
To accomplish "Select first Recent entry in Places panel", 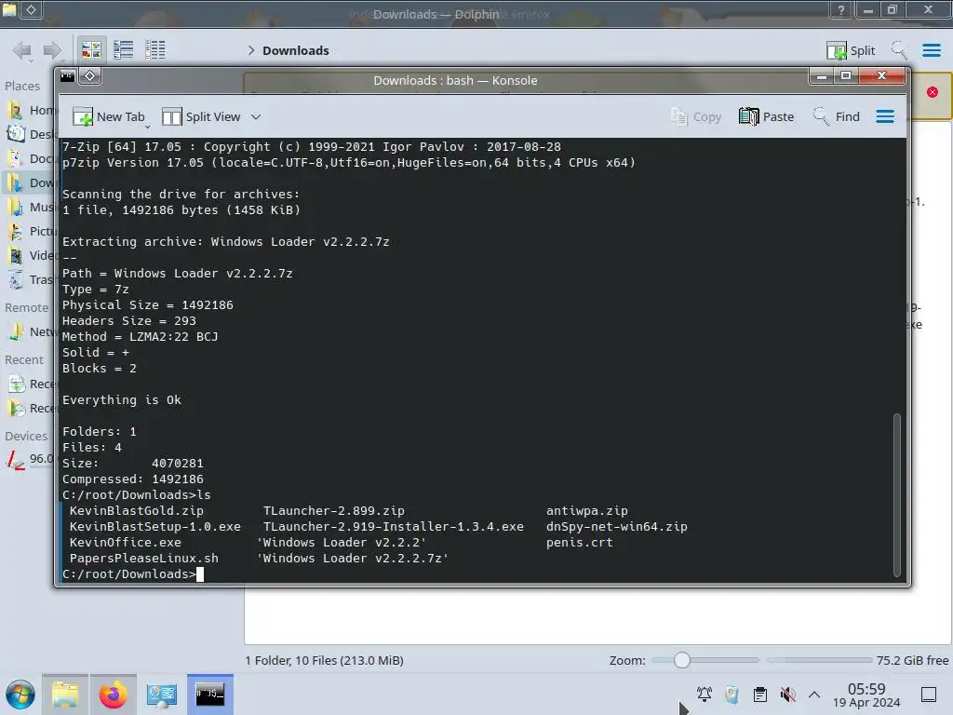I will [x=31, y=384].
